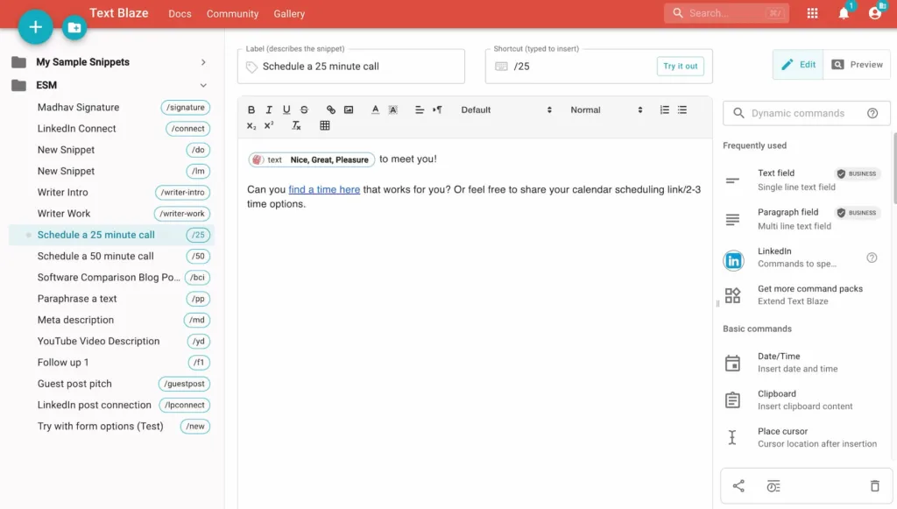Switch to the Preview tab
897x509 pixels.
coord(857,65)
